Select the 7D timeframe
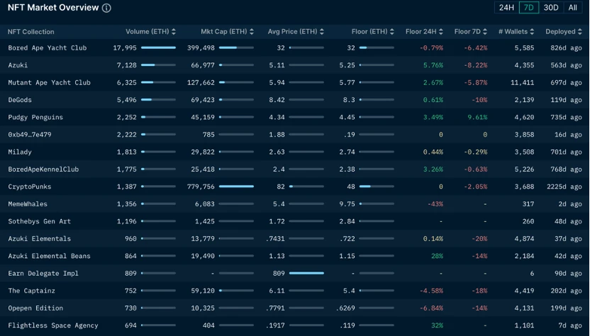The image size is (590, 336). [x=528, y=8]
